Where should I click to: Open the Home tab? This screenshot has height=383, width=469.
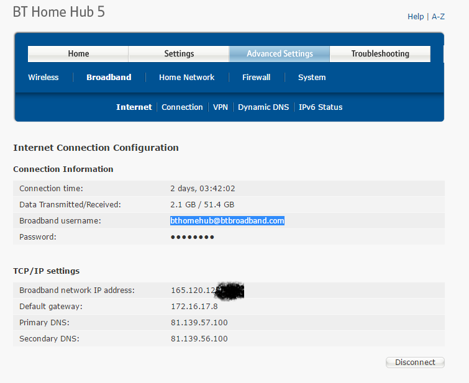pos(78,54)
